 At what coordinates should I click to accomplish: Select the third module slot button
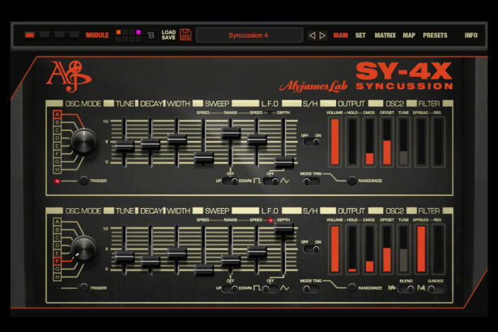coord(59,35)
